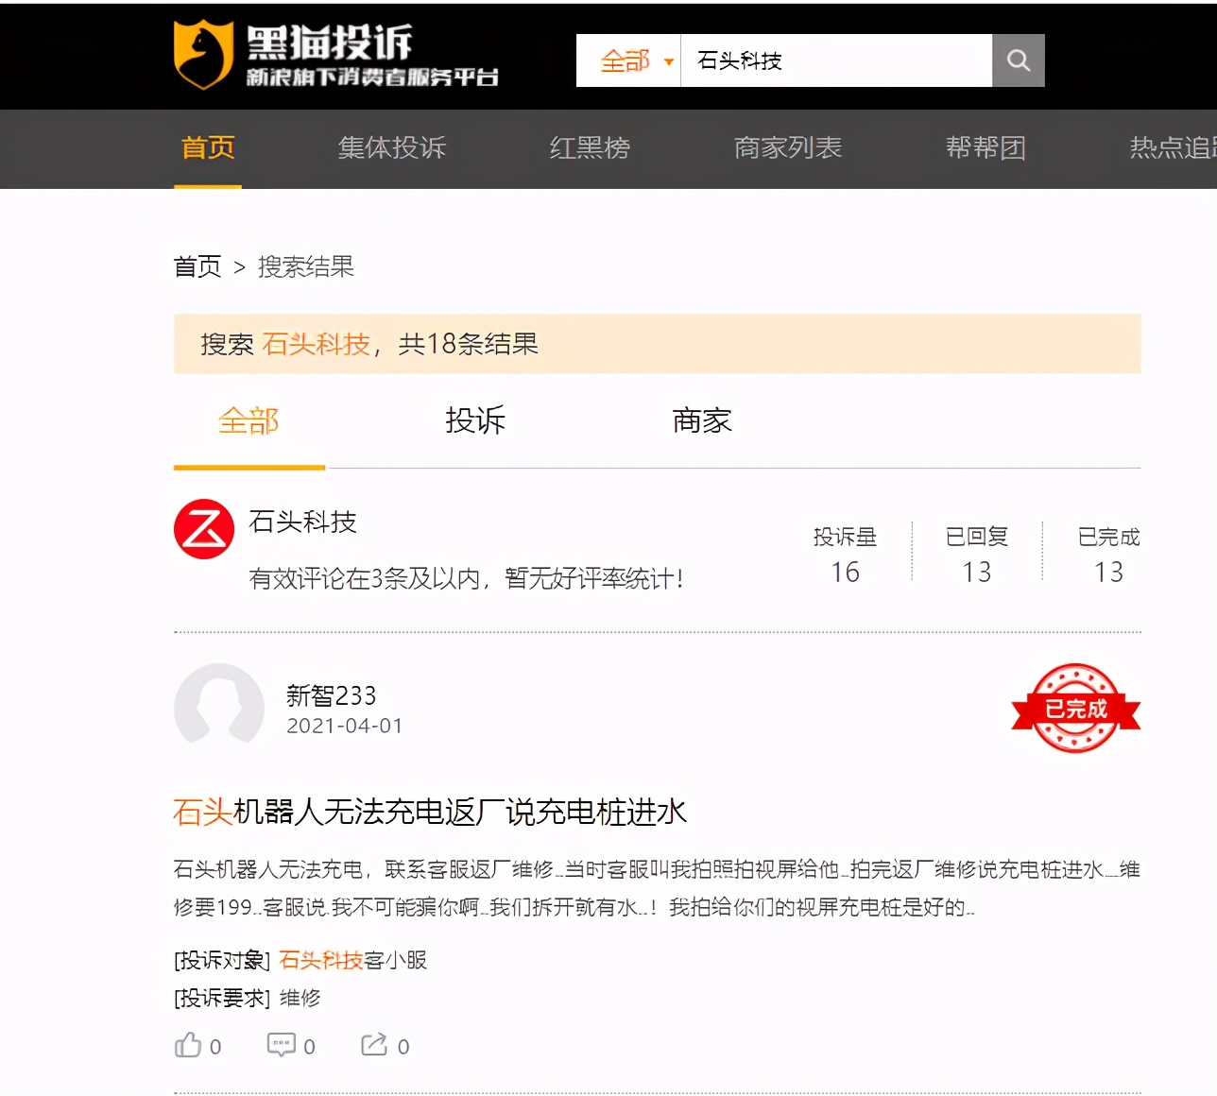Click the 石头科技客小服 complaint target link
The image size is (1217, 1096).
[352, 960]
